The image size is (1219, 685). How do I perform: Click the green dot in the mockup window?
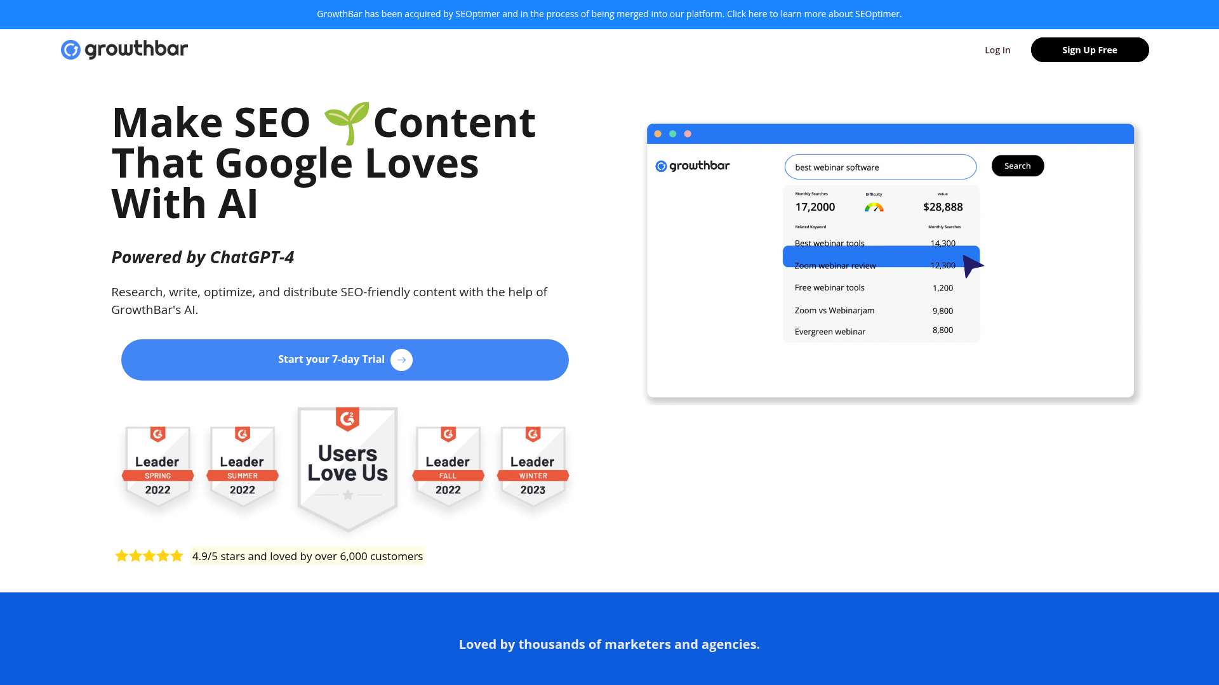[x=672, y=133]
